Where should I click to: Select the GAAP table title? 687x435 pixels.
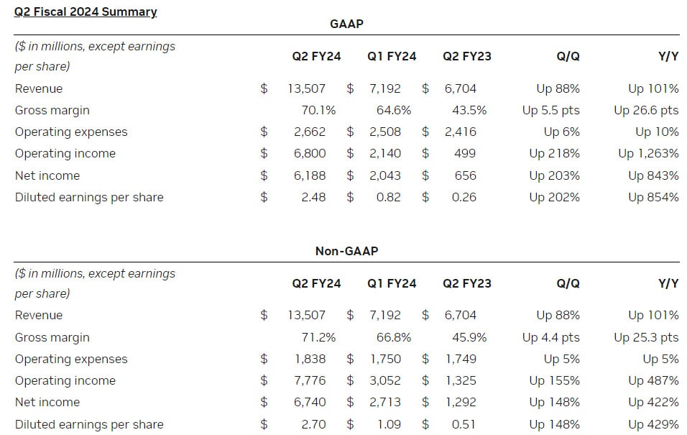(346, 24)
